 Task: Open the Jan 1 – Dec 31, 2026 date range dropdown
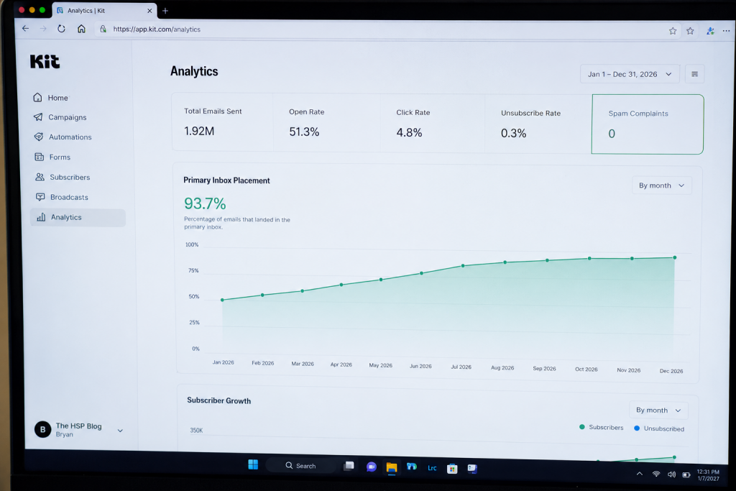[630, 74]
